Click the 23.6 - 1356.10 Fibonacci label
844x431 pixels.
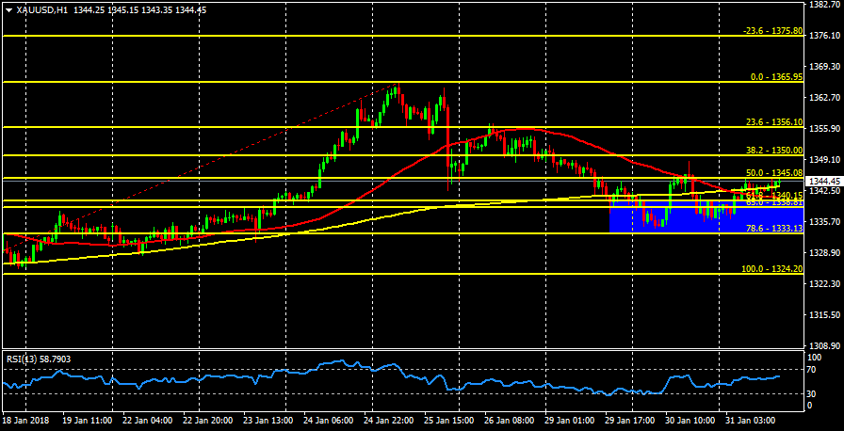(x=773, y=122)
